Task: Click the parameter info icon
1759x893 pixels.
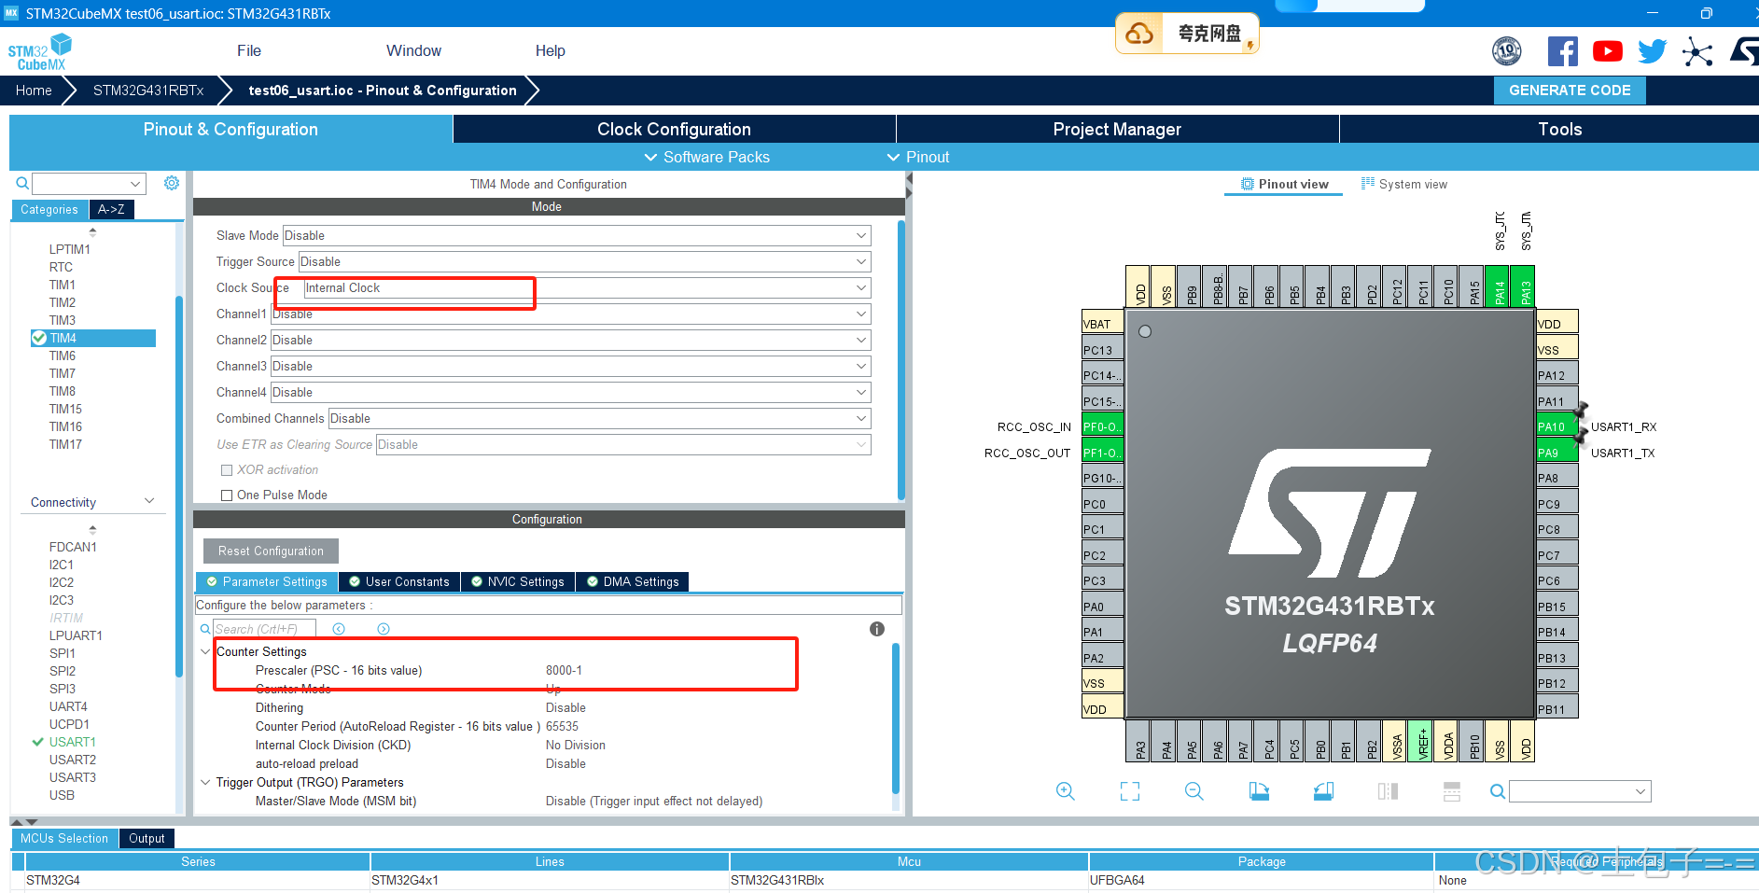Action: click(876, 629)
